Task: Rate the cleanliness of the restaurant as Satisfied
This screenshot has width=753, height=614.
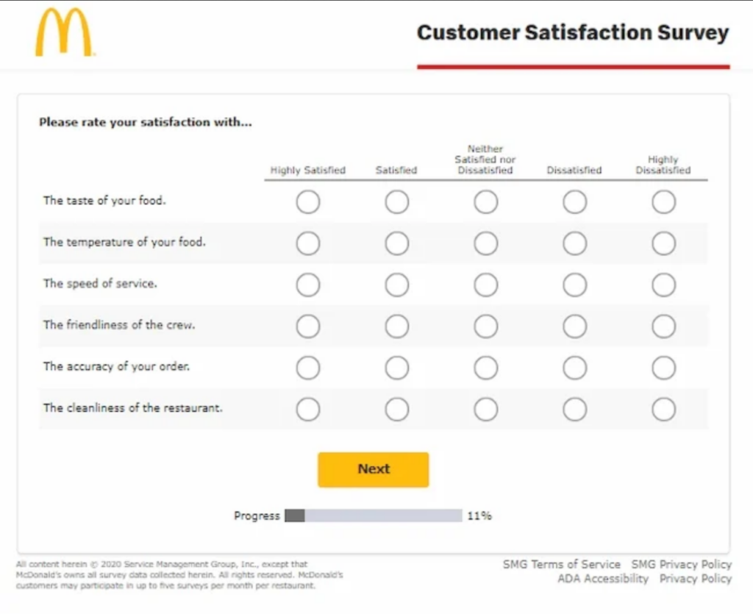Action: tap(396, 409)
